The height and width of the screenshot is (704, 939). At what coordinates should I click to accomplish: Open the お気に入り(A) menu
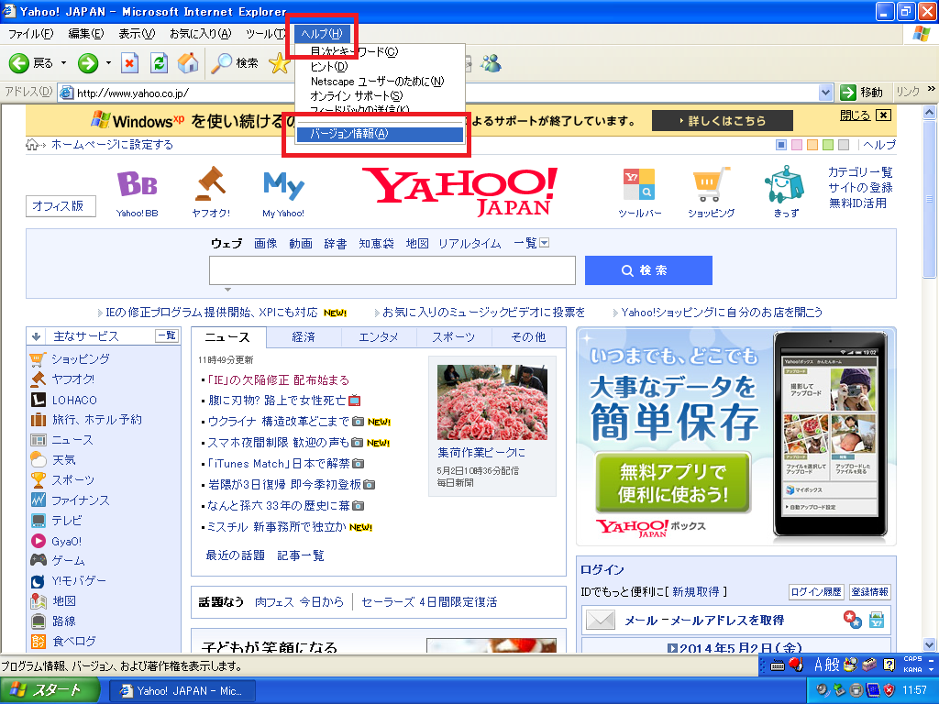click(x=201, y=34)
